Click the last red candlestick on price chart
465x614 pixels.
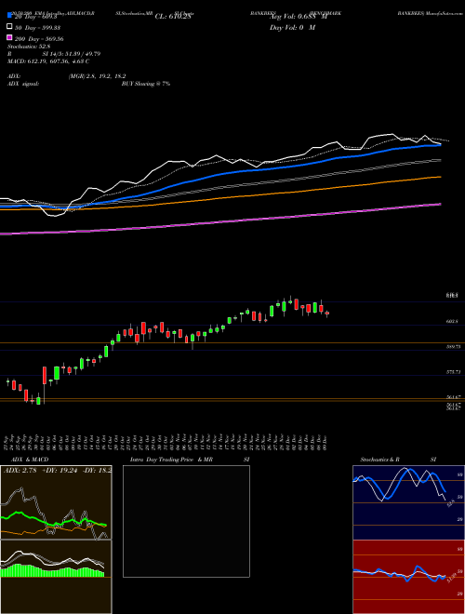pos(327,314)
